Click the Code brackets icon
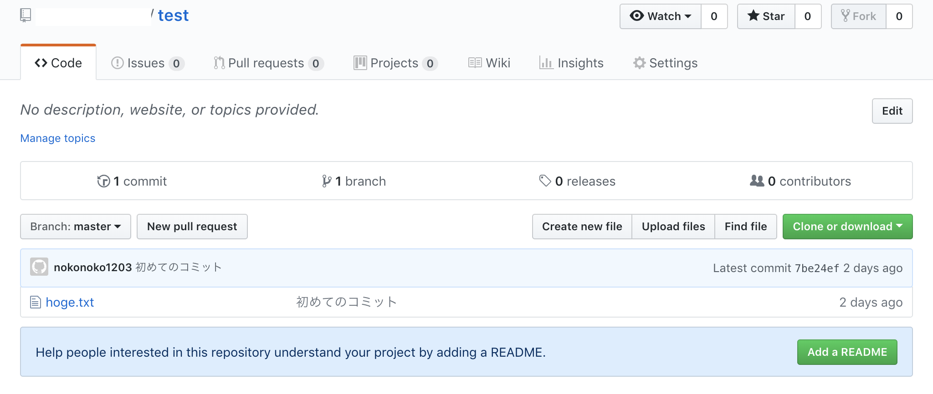The height and width of the screenshot is (394, 933). (41, 63)
